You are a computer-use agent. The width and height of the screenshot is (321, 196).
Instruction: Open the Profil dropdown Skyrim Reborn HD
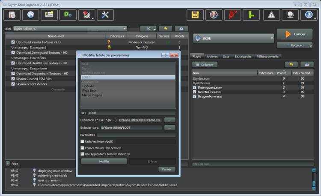[x=70, y=29]
